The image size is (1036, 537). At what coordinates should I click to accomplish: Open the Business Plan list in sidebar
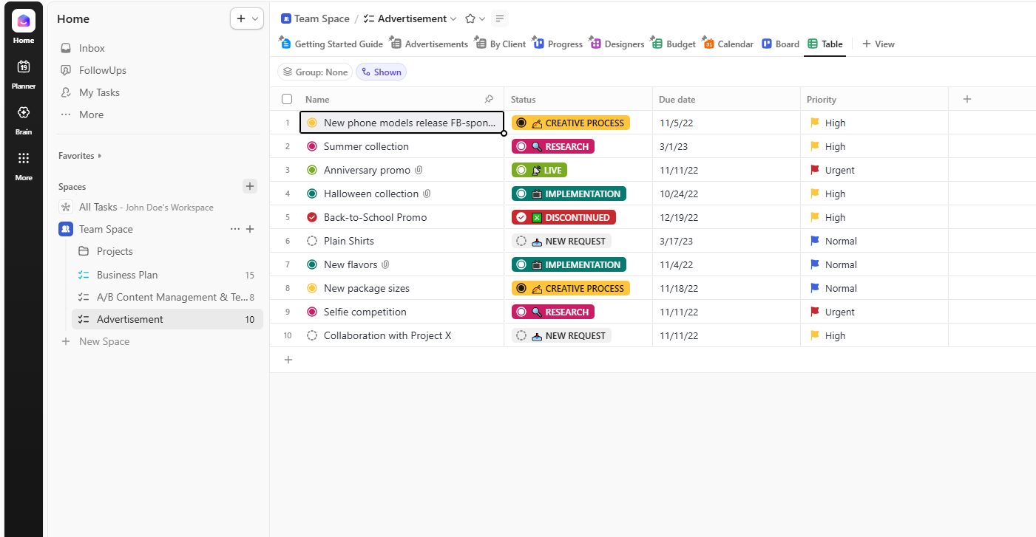pos(127,275)
